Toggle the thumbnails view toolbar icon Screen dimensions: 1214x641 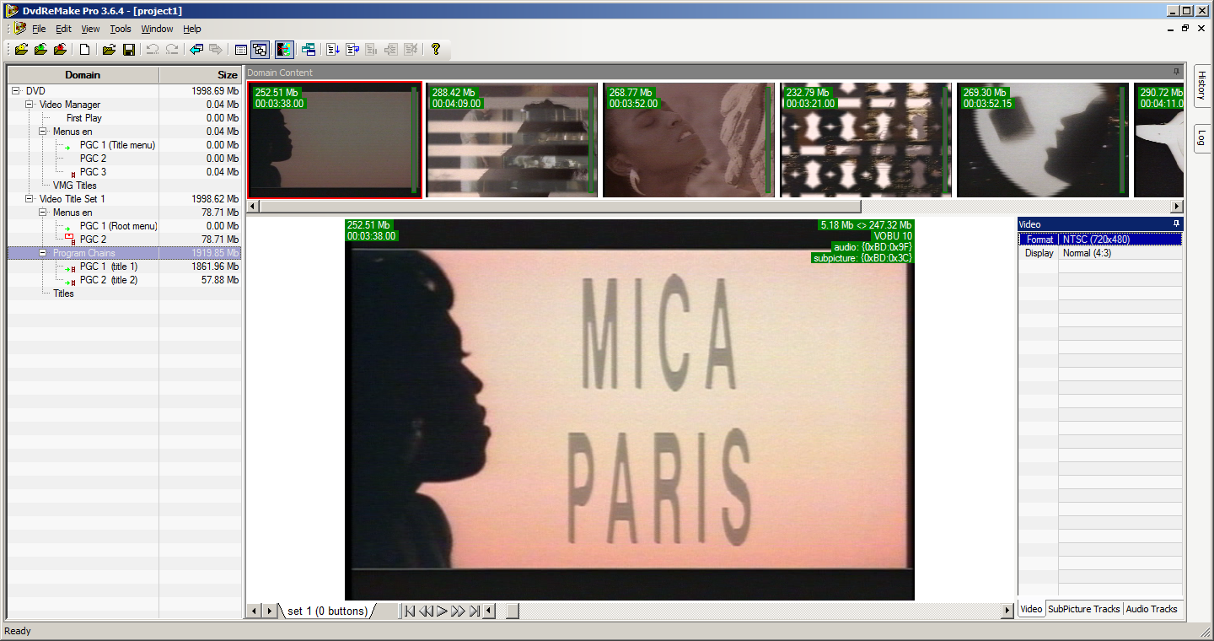260,50
